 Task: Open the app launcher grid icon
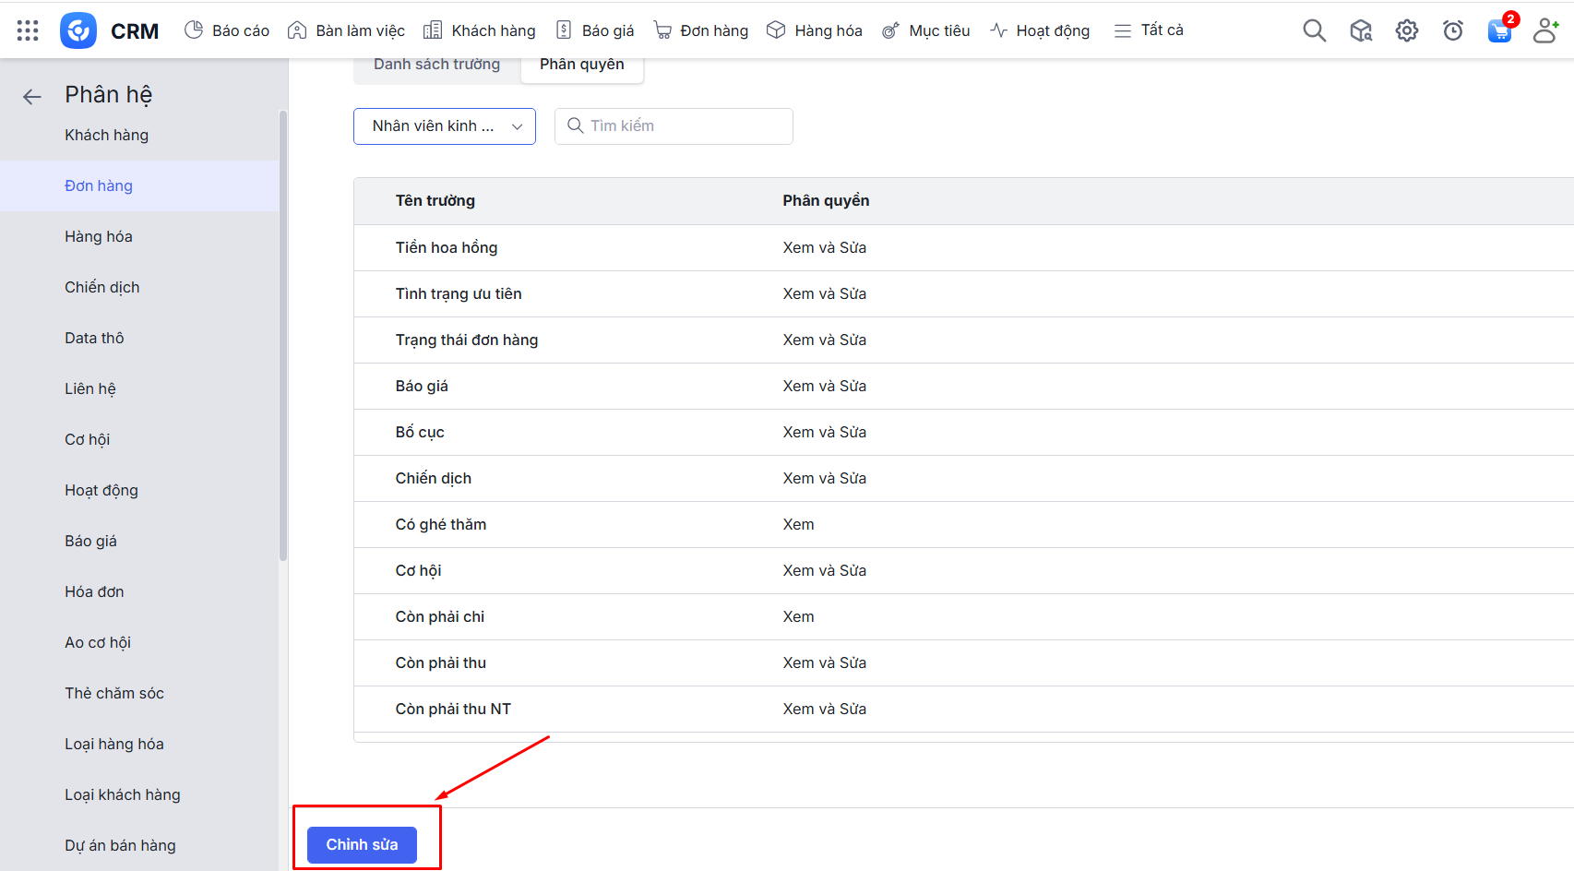[28, 30]
